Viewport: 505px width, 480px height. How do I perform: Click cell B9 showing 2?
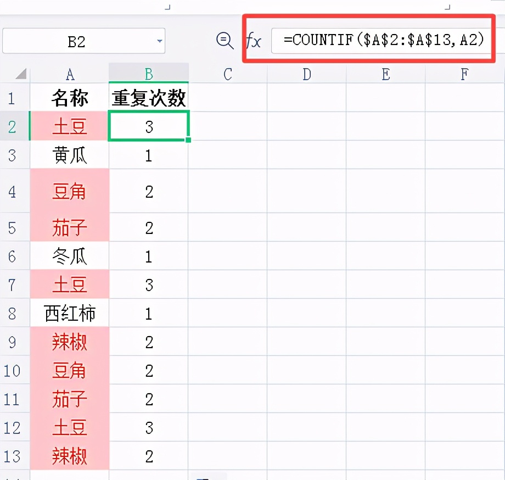[x=148, y=342]
